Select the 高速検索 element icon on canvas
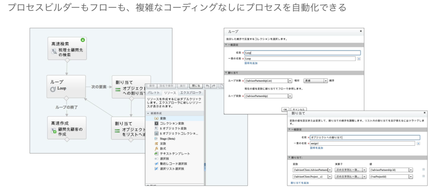The height and width of the screenshot is (193, 432). [x=54, y=52]
